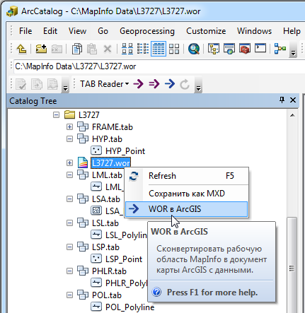Launch the ModelBuilder window icon
Viewport: 305px width, 313px height.
pos(280,49)
